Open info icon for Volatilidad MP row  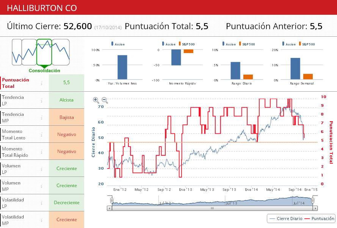pyautogui.click(x=41, y=220)
